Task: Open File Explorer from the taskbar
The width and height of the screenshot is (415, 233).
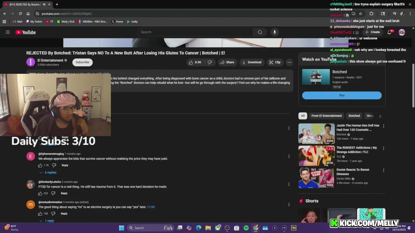Action: pyautogui.click(x=208, y=228)
